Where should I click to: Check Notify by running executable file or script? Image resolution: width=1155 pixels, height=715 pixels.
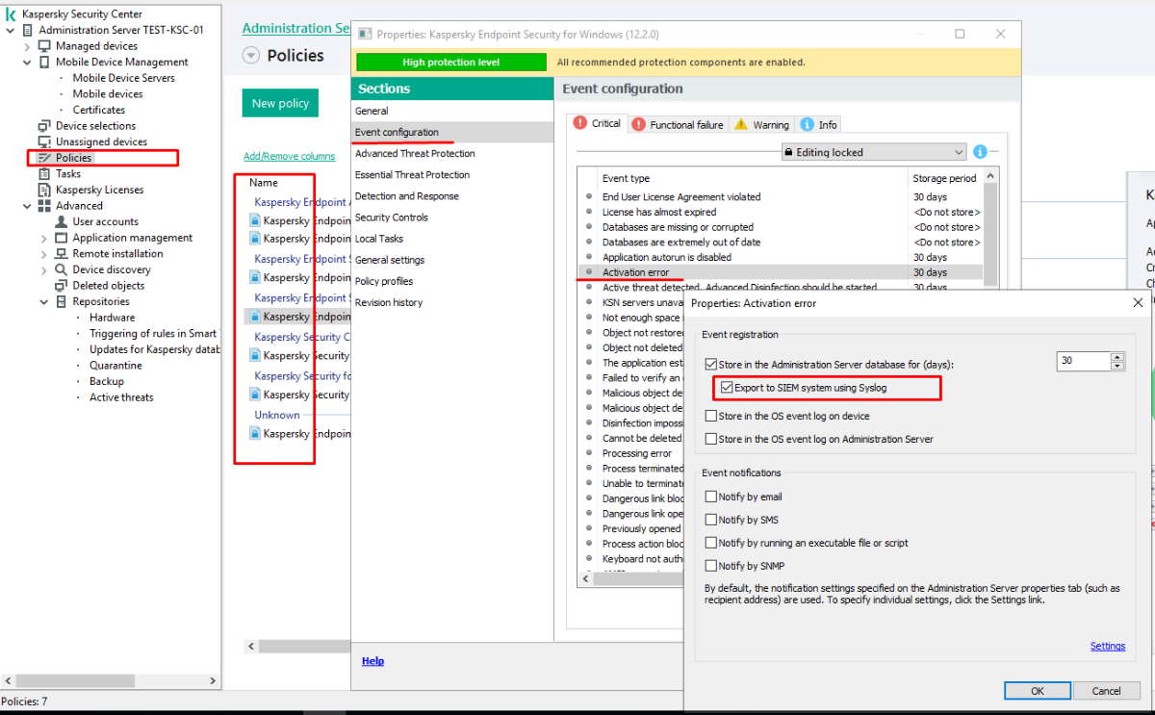point(710,543)
